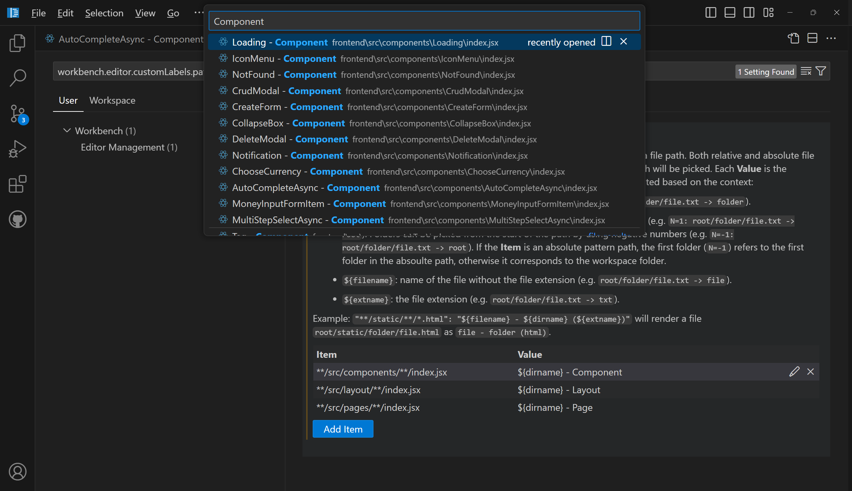Clear the settings search filter icon
Image resolution: width=852 pixels, height=491 pixels.
pyautogui.click(x=806, y=71)
